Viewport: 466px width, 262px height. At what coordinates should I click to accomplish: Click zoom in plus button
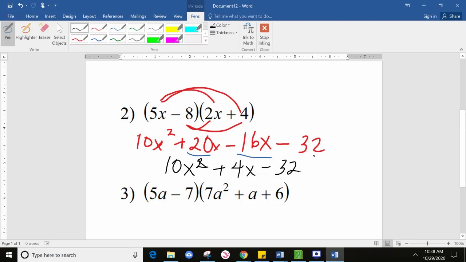point(449,243)
